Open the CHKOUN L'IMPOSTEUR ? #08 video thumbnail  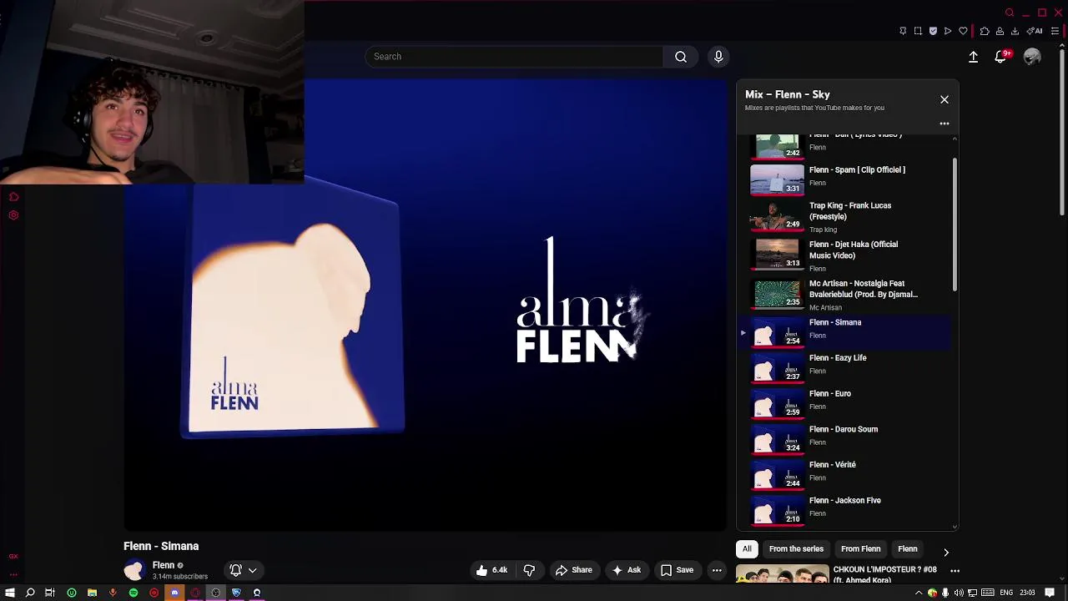(x=782, y=574)
